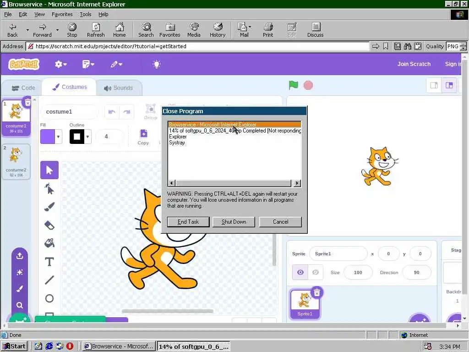Open the Back button history dropdown
469x352 pixels.
pyautogui.click(x=27, y=30)
